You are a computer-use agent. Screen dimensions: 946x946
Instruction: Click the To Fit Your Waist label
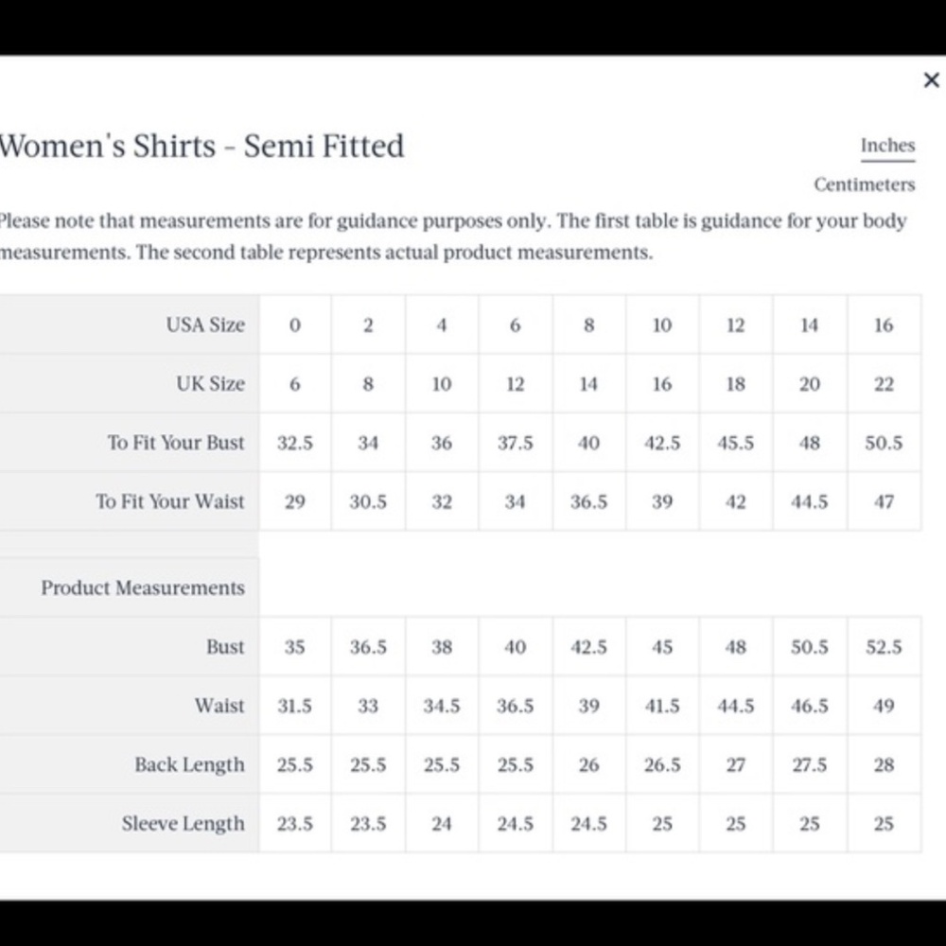click(170, 501)
